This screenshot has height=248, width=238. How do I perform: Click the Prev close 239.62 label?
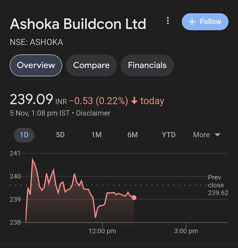click(x=218, y=185)
